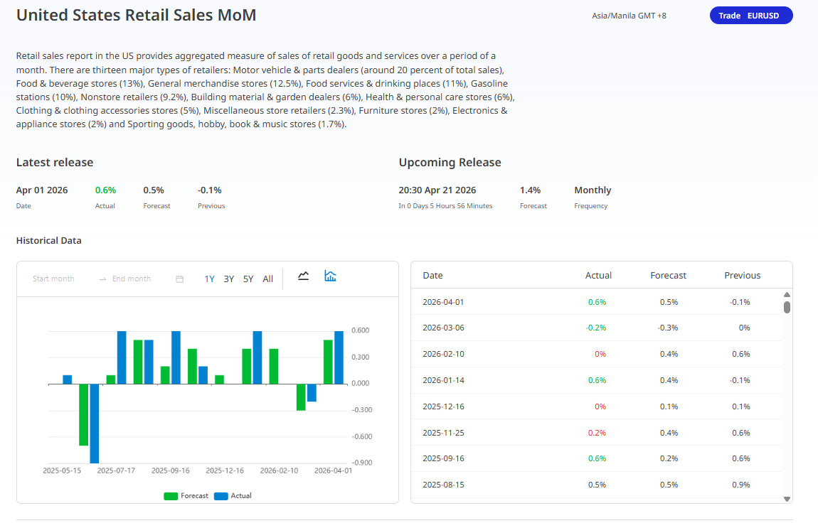Click the Actual column header
Screen dimensions: 818x528
coord(598,276)
